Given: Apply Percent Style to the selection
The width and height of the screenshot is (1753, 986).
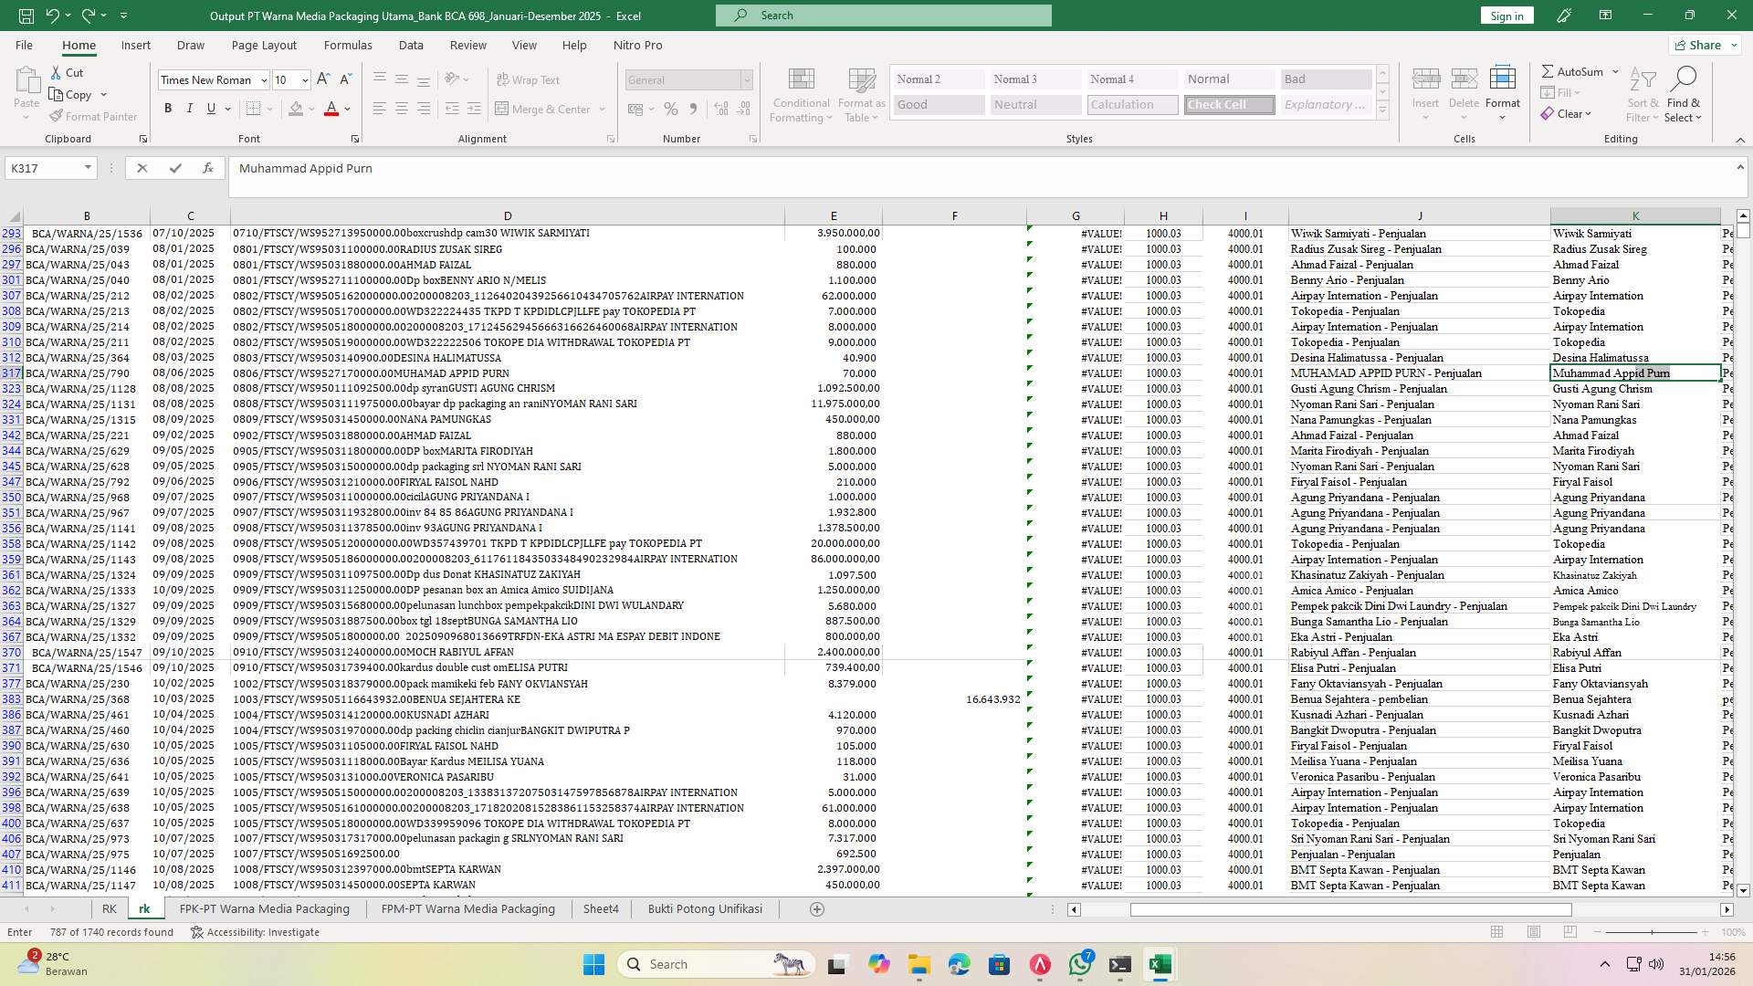Looking at the screenshot, I should pyautogui.click(x=671, y=109).
